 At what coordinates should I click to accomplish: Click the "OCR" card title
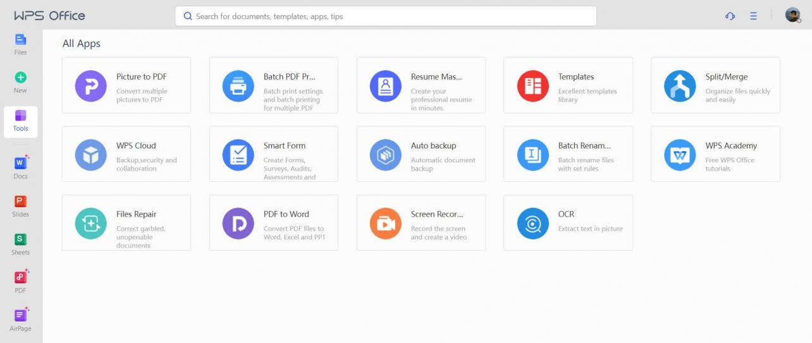(x=566, y=215)
